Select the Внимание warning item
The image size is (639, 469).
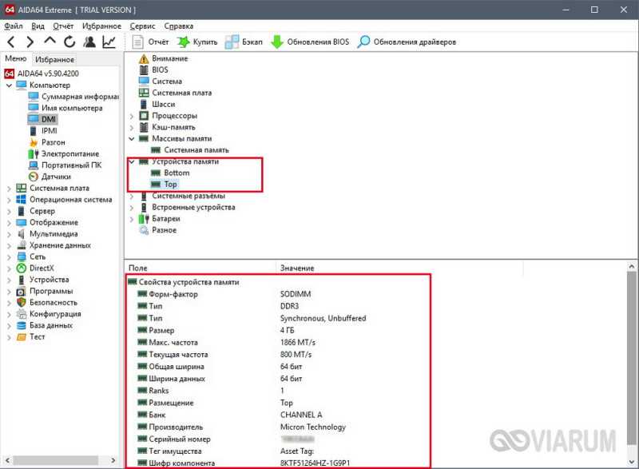(164, 58)
